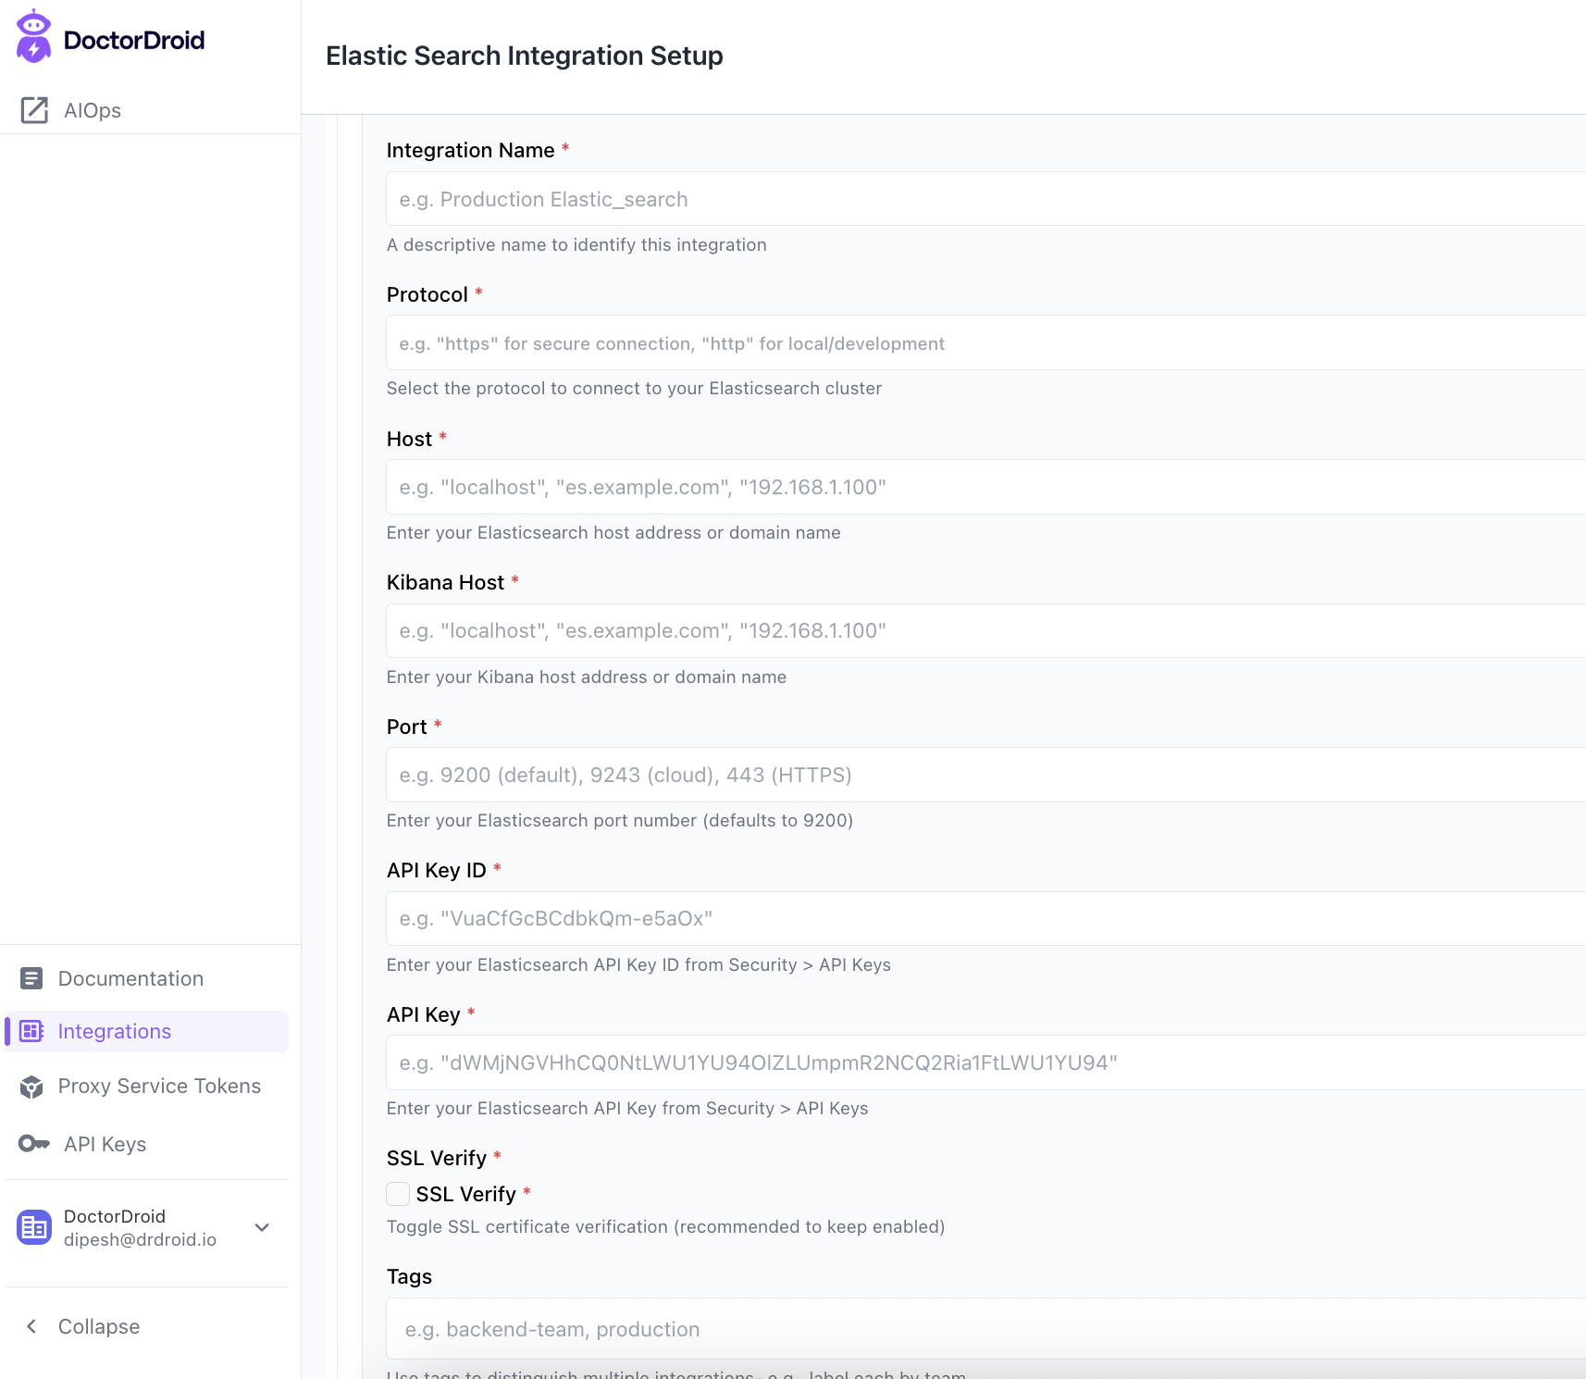Click the DoctorDroid robot logo icon
The width and height of the screenshot is (1586, 1379).
pos(34,37)
